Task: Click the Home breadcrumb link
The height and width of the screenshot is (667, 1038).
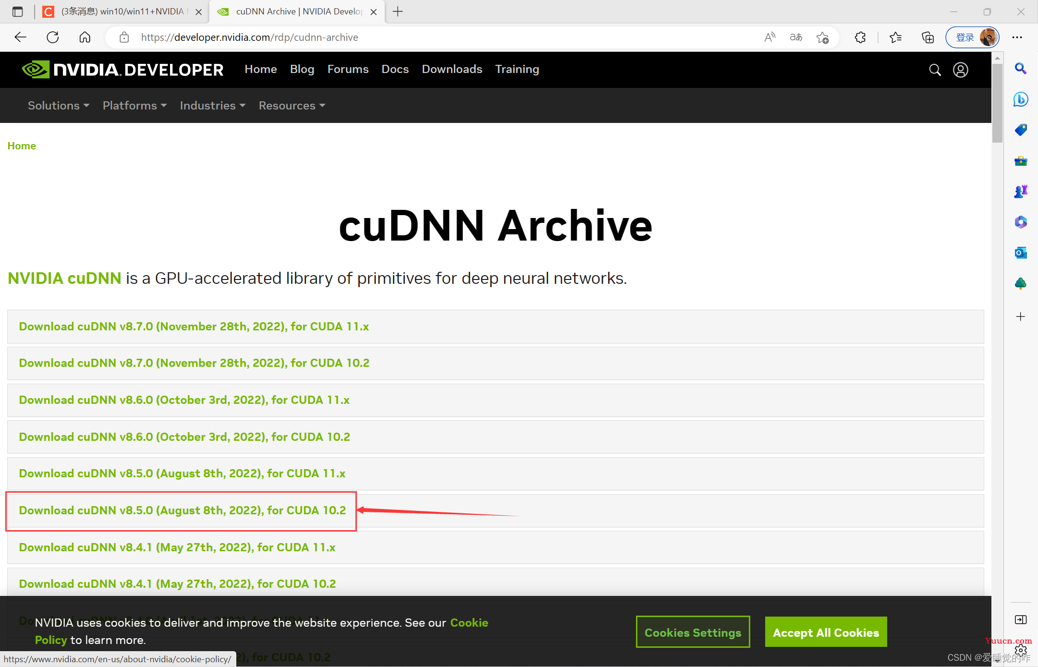Action: tap(21, 145)
